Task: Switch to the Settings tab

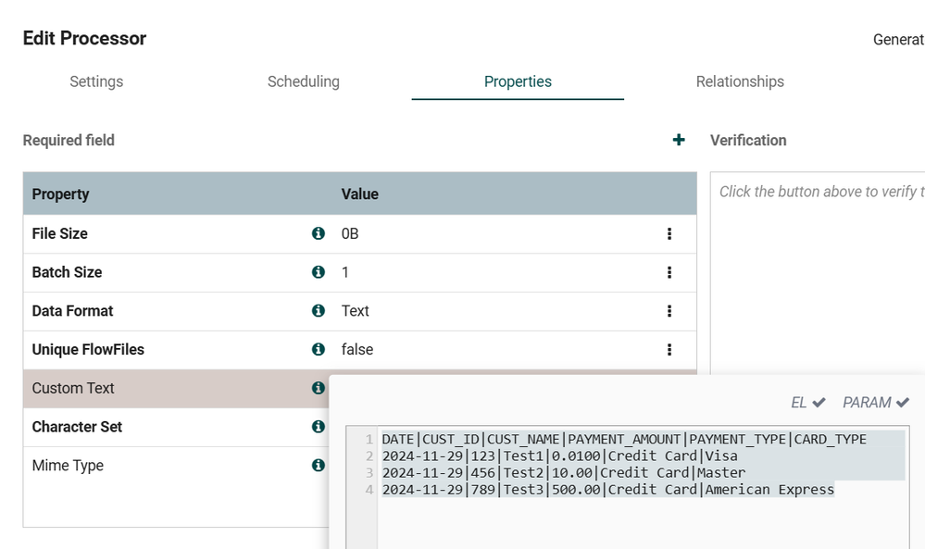Action: tap(96, 81)
